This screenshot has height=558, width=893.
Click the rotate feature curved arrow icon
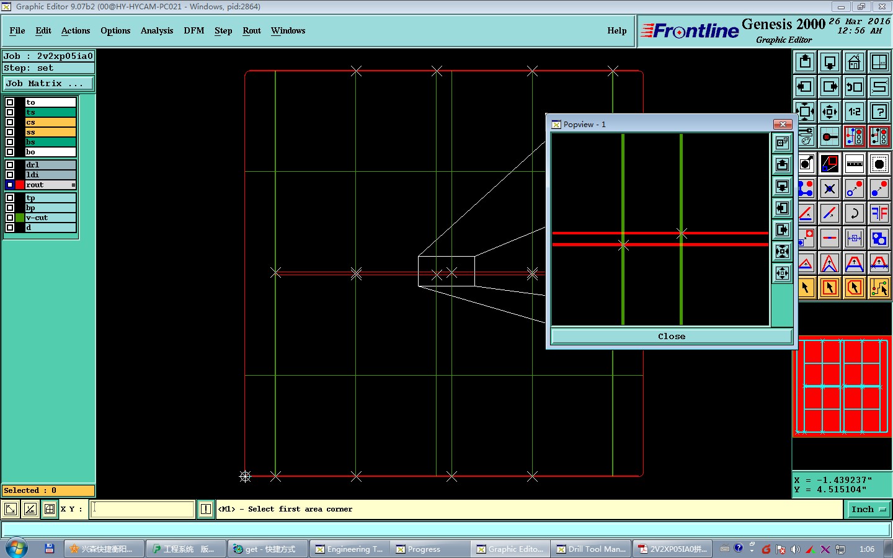(855, 213)
